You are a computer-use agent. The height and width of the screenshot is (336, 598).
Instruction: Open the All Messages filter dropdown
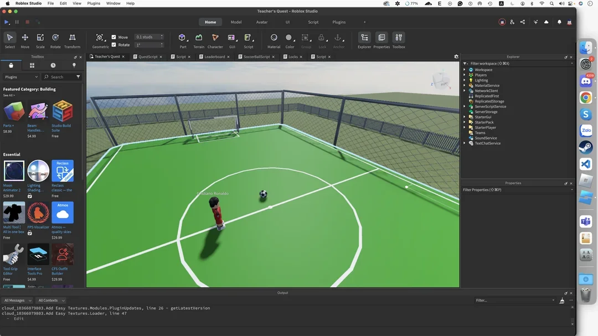pyautogui.click(x=17, y=300)
